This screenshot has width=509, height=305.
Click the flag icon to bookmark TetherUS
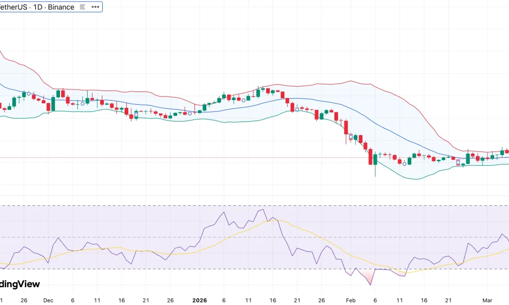click(82, 7)
